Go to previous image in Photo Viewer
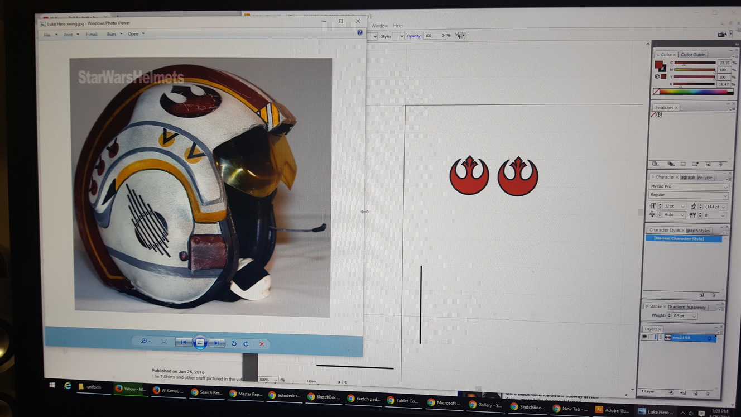The height and width of the screenshot is (417, 741). 183,342
